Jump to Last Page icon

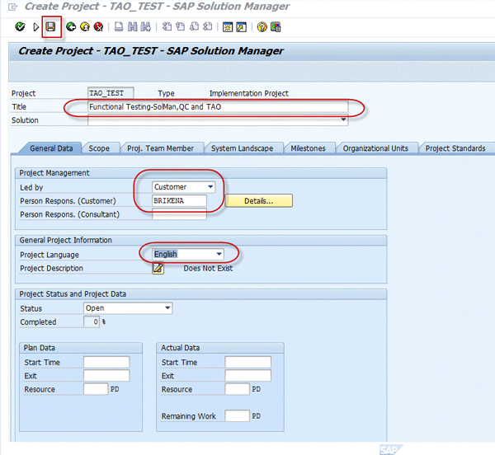pos(208,27)
